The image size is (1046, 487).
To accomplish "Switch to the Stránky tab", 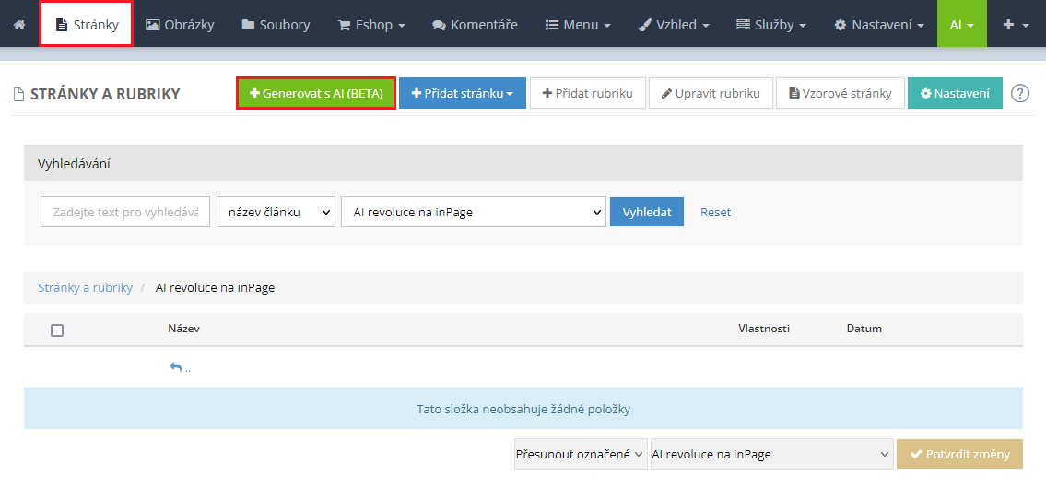I will tap(87, 25).
